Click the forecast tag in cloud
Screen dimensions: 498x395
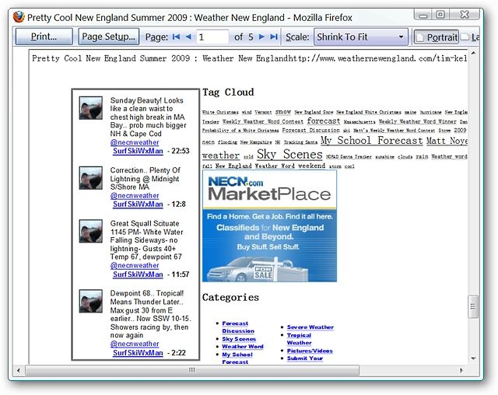[324, 121]
